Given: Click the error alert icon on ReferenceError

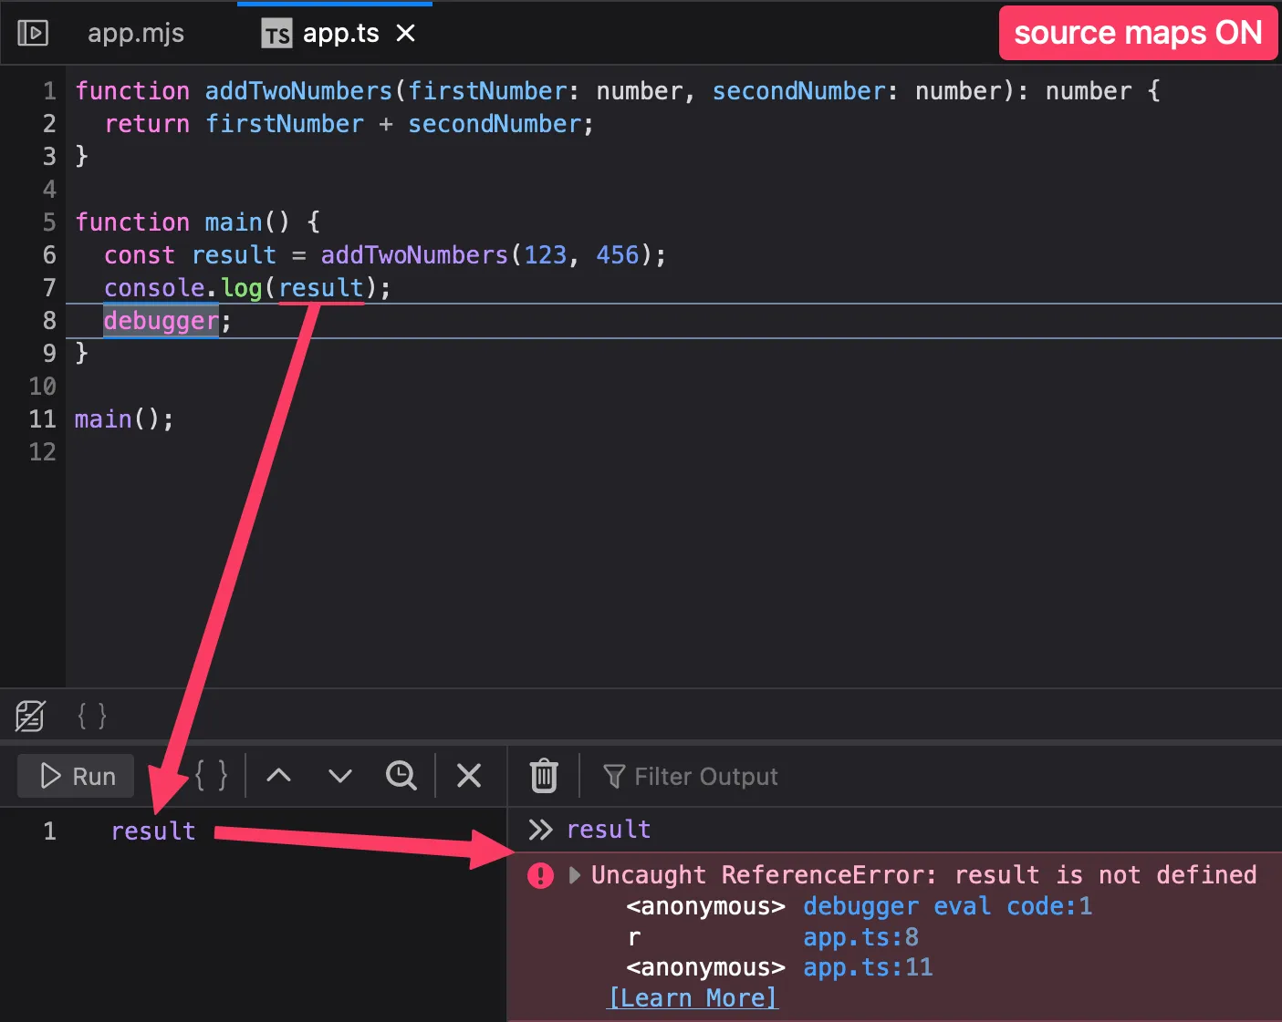Looking at the screenshot, I should pos(540,875).
